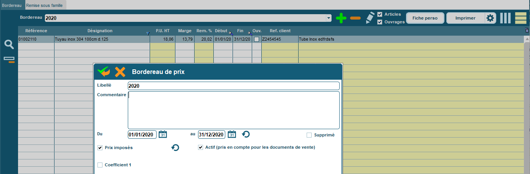530x174 pixels.
Task: Click the pencil edit bordereau icon
Action: click(x=370, y=18)
